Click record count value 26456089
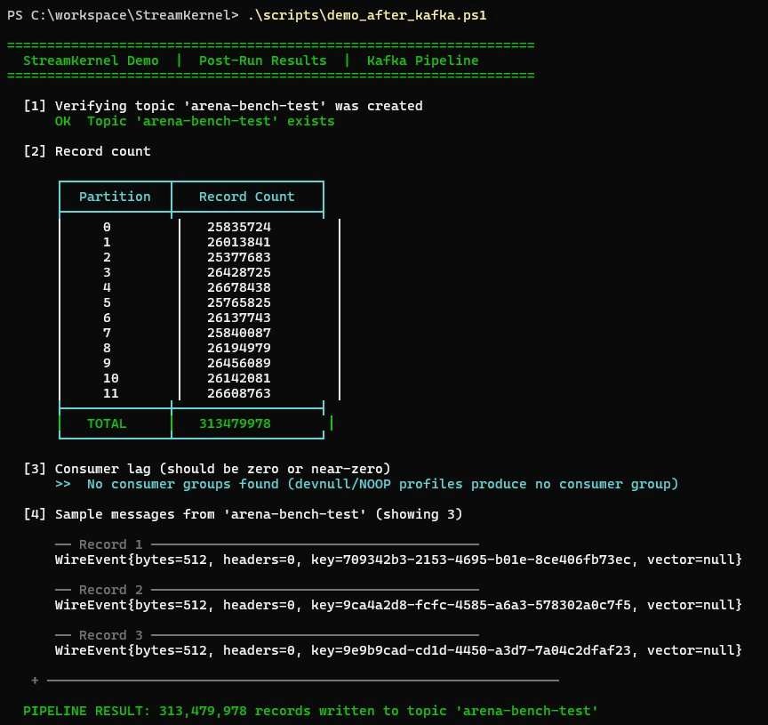The width and height of the screenshot is (768, 725). coord(239,363)
